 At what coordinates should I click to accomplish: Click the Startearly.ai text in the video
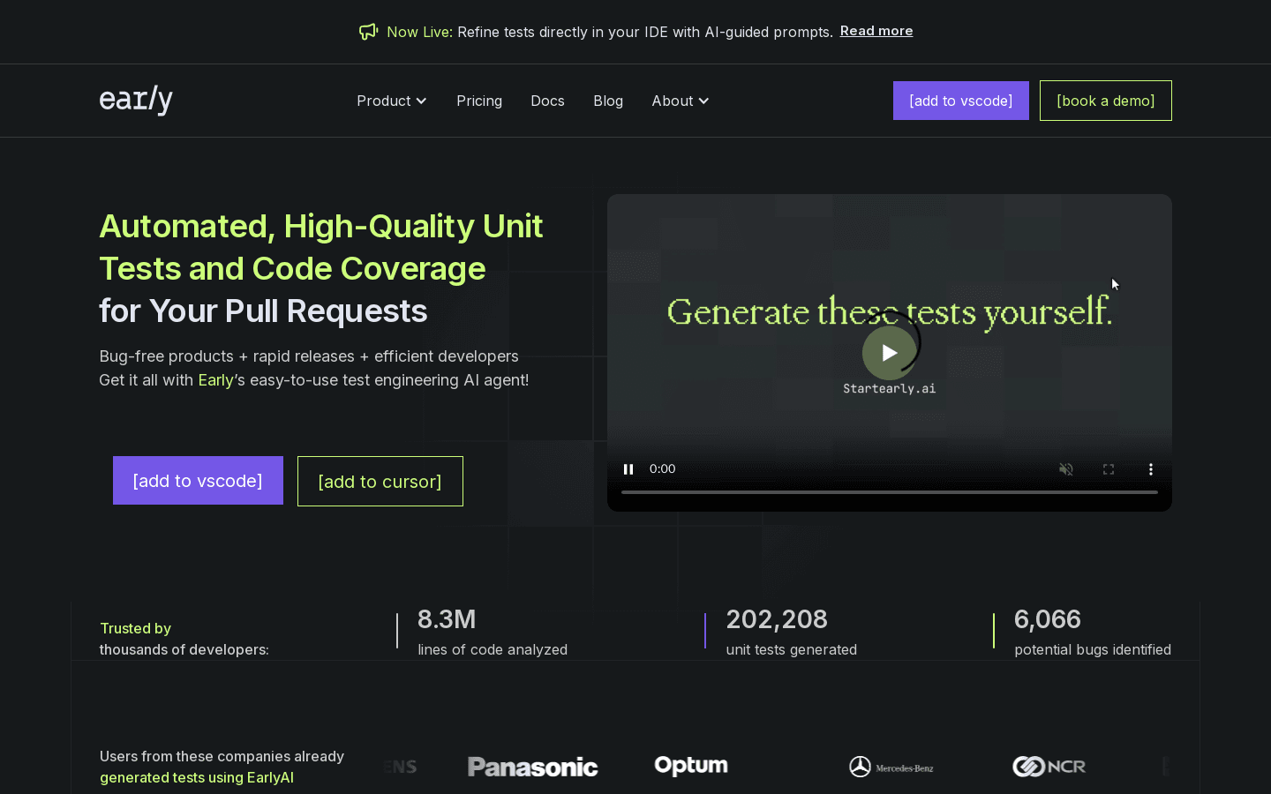(x=889, y=388)
